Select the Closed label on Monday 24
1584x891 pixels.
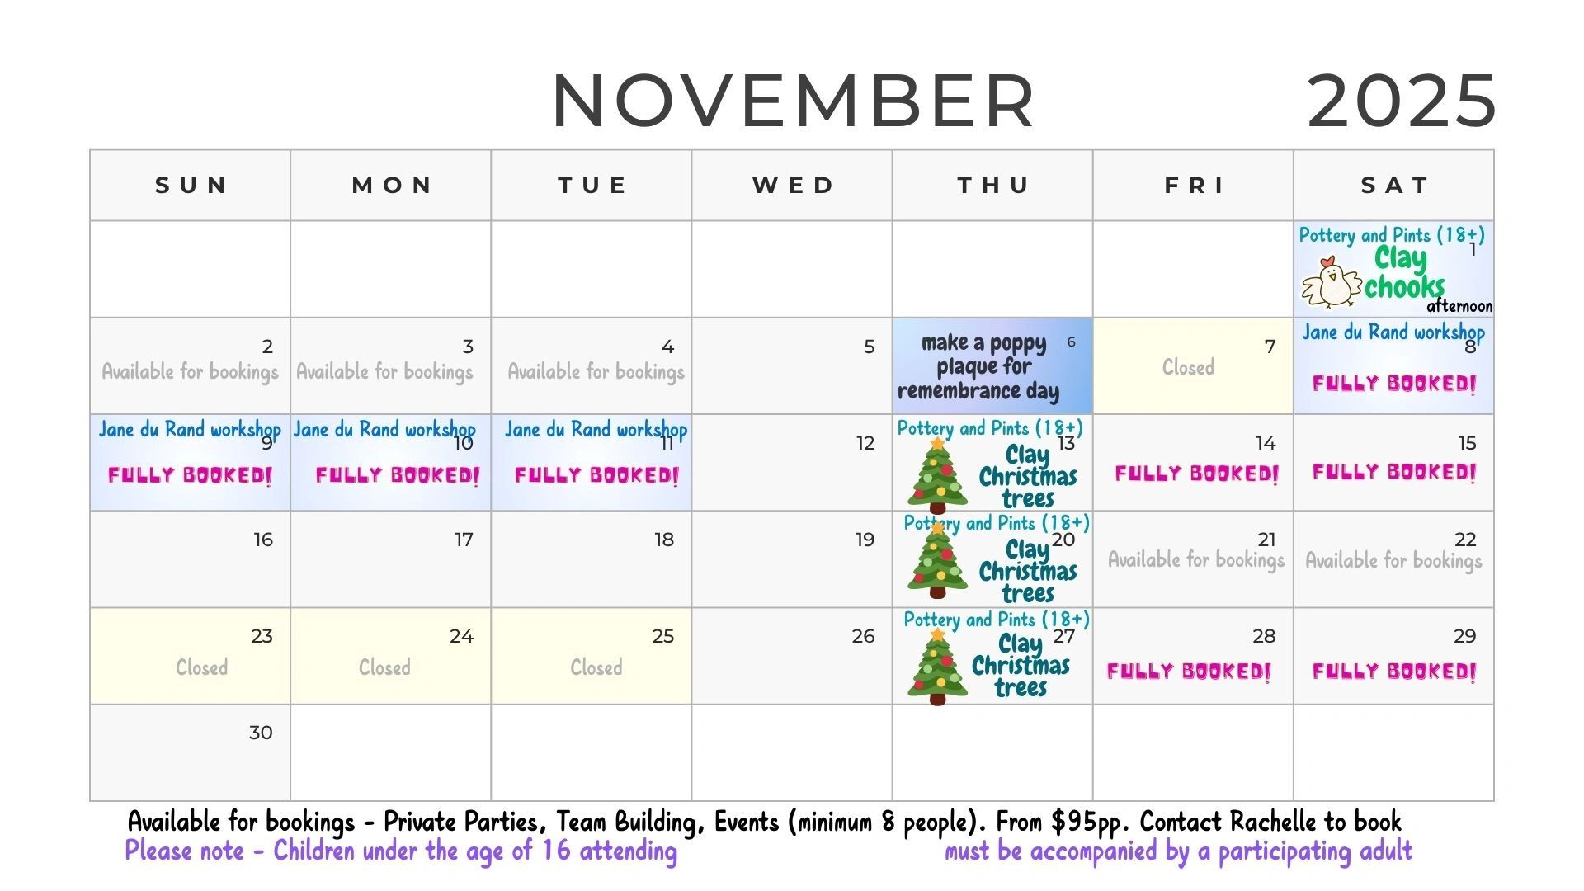[384, 667]
